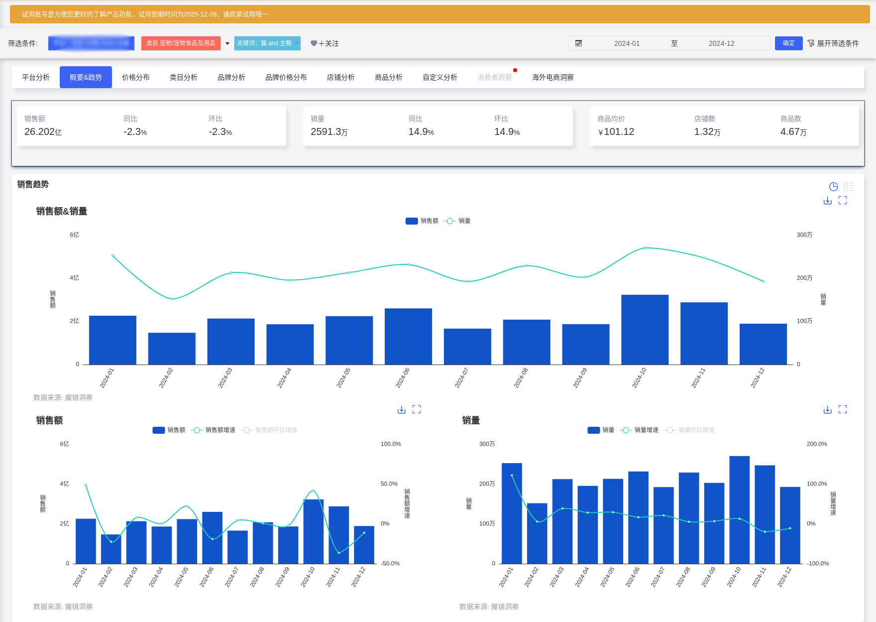The height and width of the screenshot is (622, 876).
Task: Click the blurred blue filter tag
Action: [91, 43]
